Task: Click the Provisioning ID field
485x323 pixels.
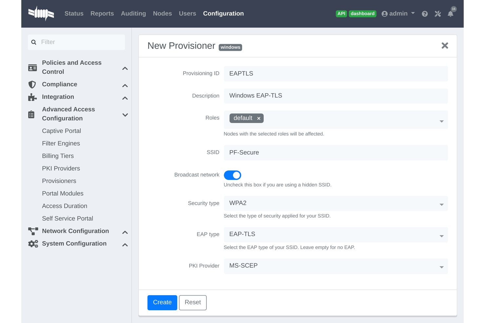Action: click(x=336, y=74)
